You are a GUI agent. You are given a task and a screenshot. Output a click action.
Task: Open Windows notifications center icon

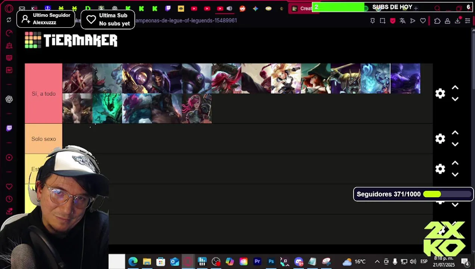click(x=465, y=262)
